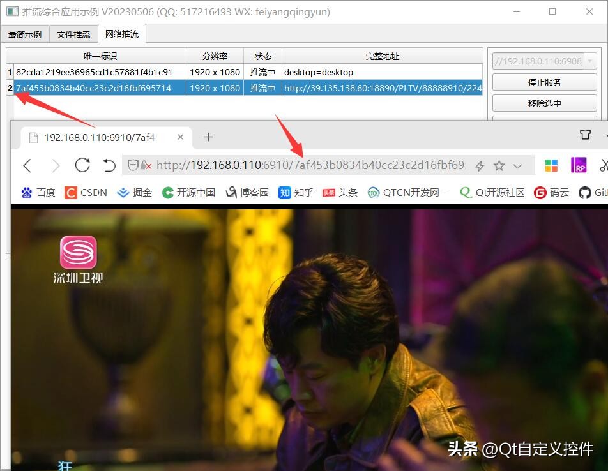Open the 知乎 bookmark
The width and height of the screenshot is (608, 471).
pyautogui.click(x=296, y=192)
